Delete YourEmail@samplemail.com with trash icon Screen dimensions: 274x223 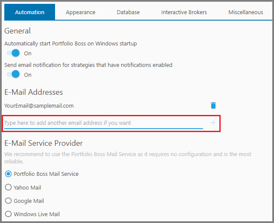coord(213,105)
